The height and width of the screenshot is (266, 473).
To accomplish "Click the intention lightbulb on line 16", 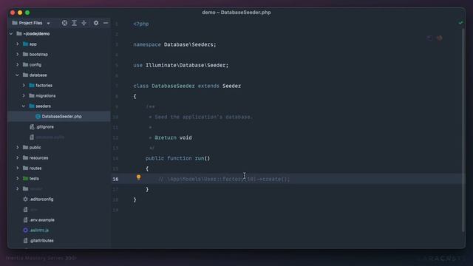I will tap(138, 177).
